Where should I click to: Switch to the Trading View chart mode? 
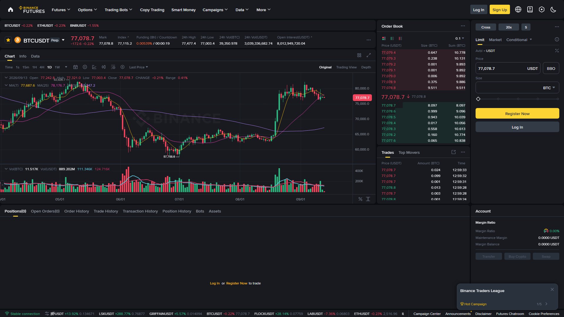tap(346, 68)
